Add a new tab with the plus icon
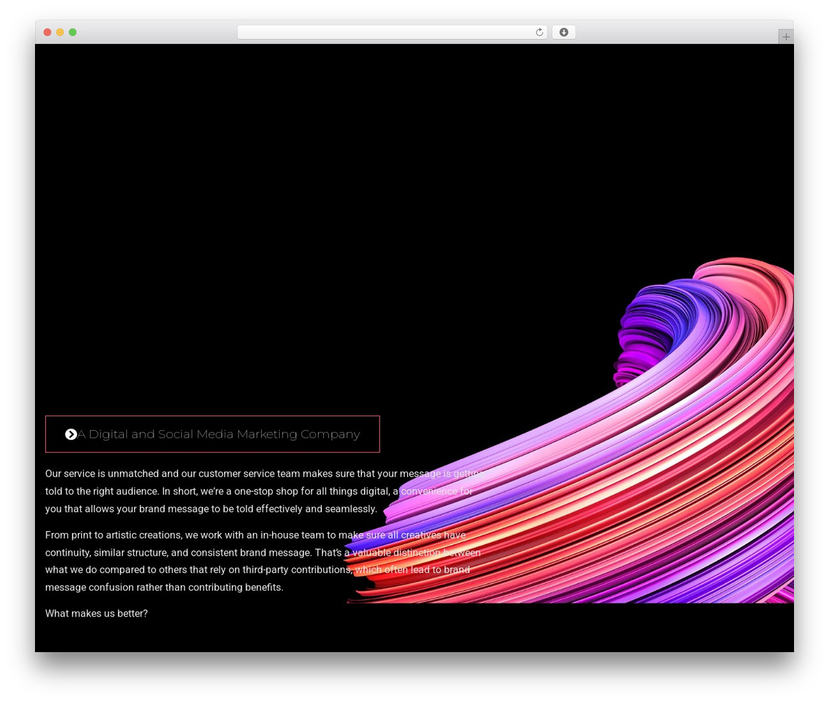Image resolution: width=829 pixels, height=702 pixels. (786, 37)
